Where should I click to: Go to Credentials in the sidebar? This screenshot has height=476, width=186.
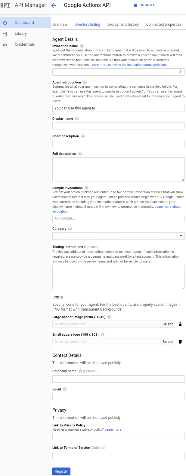tap(25, 44)
